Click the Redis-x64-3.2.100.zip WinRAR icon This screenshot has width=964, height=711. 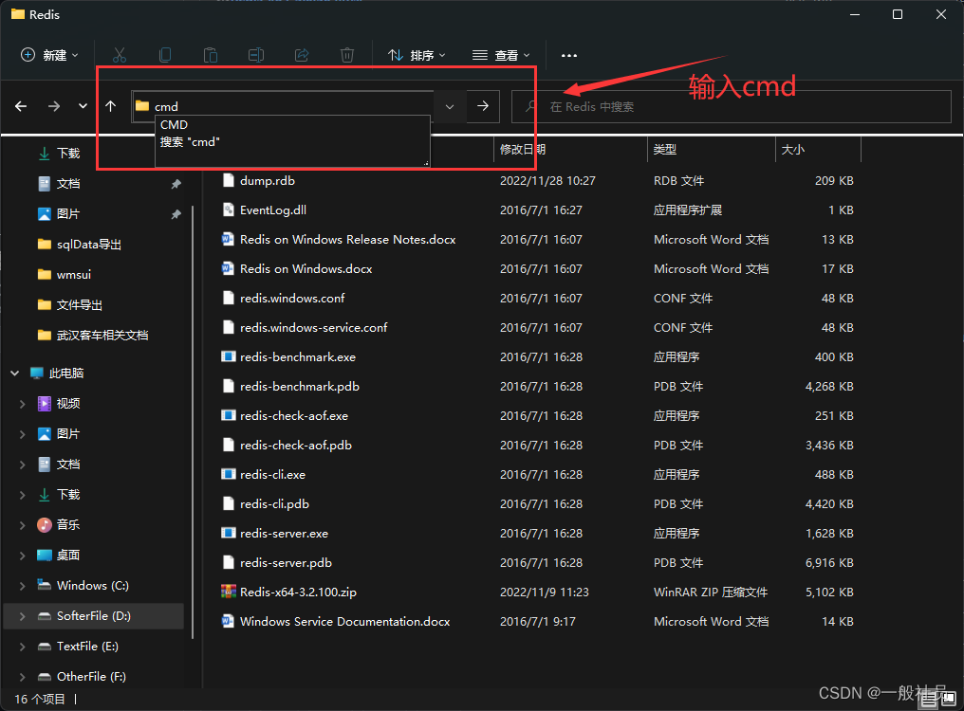click(x=228, y=592)
